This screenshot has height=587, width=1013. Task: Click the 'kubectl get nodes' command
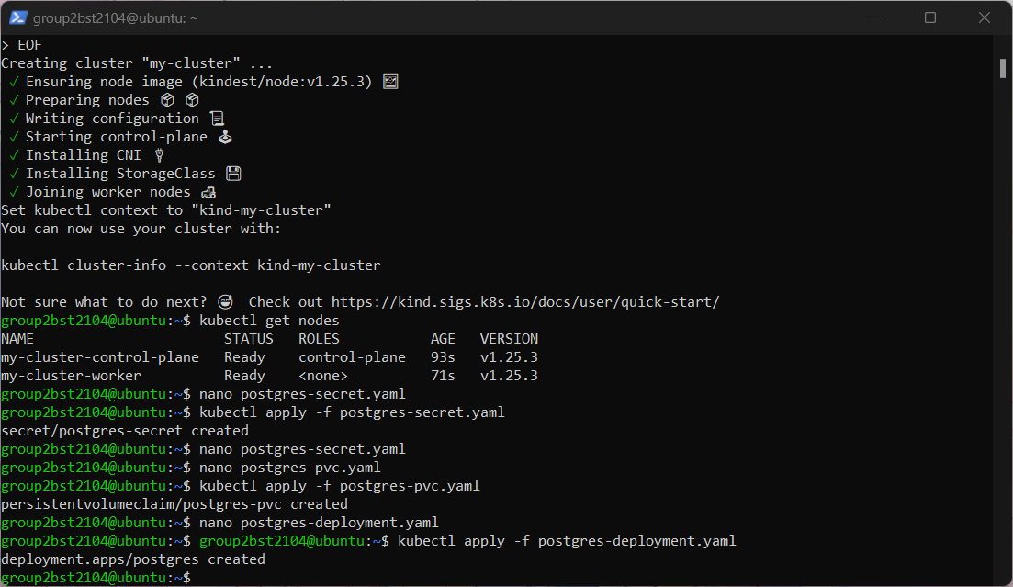269,321
